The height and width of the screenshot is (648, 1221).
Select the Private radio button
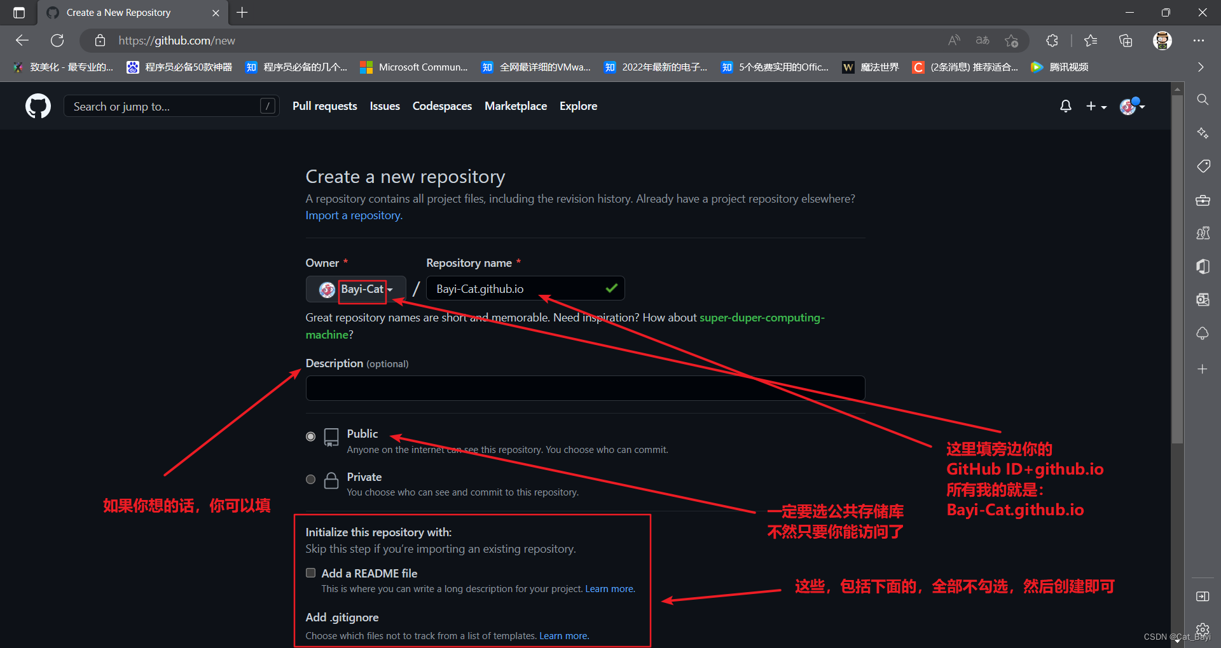coord(310,480)
